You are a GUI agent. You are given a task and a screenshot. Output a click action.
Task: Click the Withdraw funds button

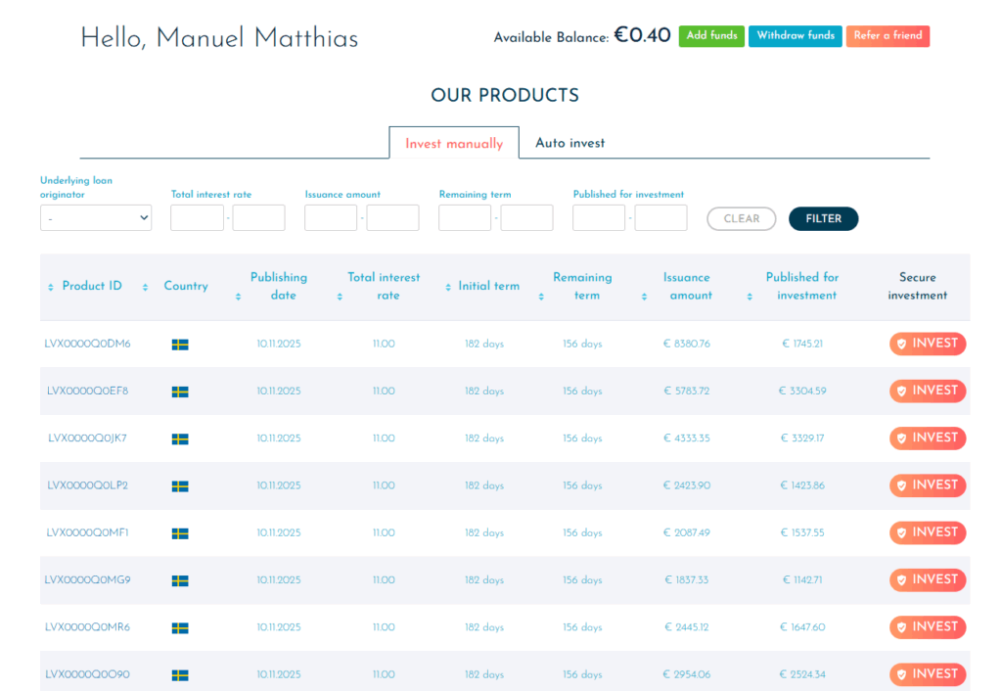[x=795, y=36]
